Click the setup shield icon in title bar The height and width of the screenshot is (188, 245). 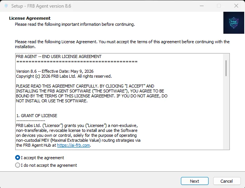[x=6, y=6]
